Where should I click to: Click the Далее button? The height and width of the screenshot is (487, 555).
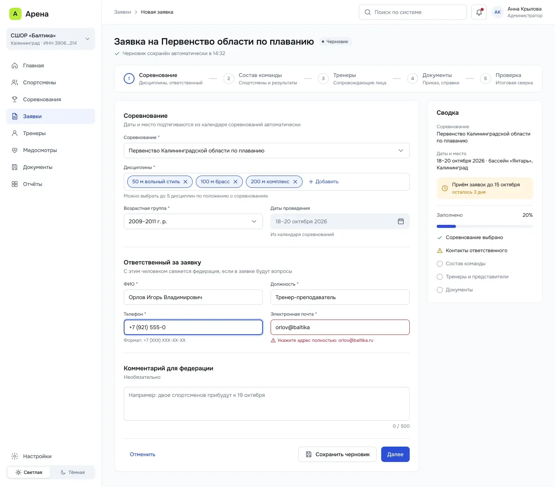click(x=395, y=454)
